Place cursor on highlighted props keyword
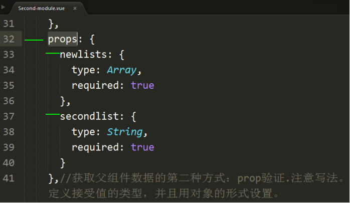 (x=63, y=39)
